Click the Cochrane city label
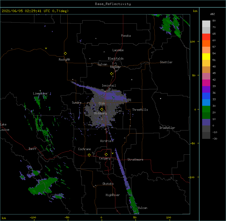 pos(84,149)
